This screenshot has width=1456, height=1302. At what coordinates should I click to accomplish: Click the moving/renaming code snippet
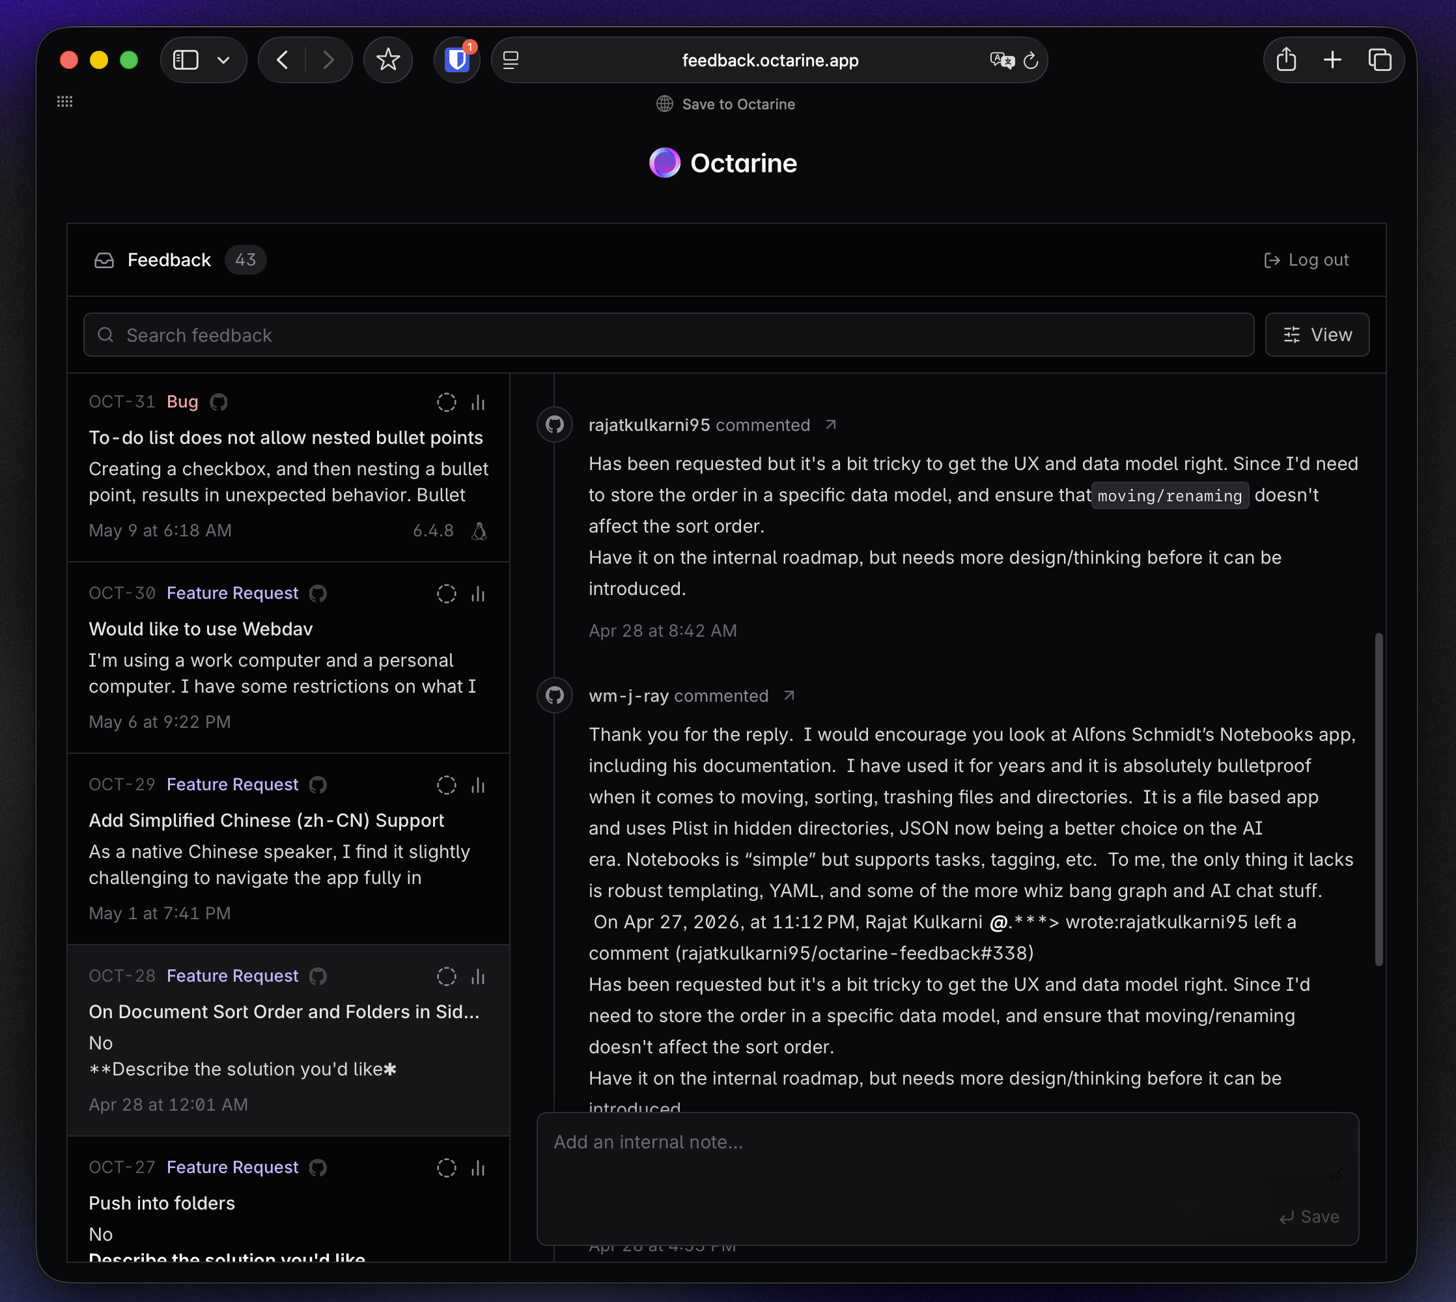[x=1169, y=496]
